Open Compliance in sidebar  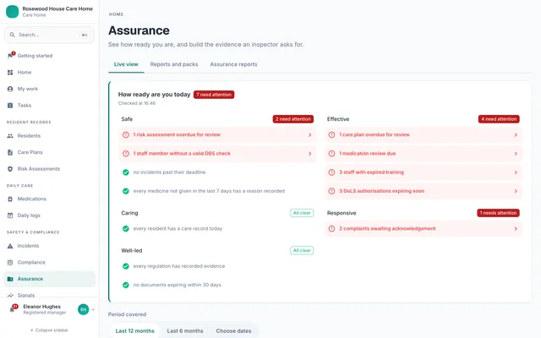click(x=49, y=263)
